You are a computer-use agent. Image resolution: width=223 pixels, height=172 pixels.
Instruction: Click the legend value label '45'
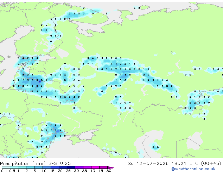tap(101, 171)
